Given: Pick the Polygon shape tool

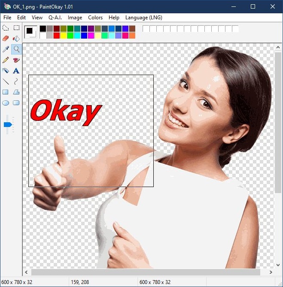Looking at the screenshot, I should tap(16, 92).
